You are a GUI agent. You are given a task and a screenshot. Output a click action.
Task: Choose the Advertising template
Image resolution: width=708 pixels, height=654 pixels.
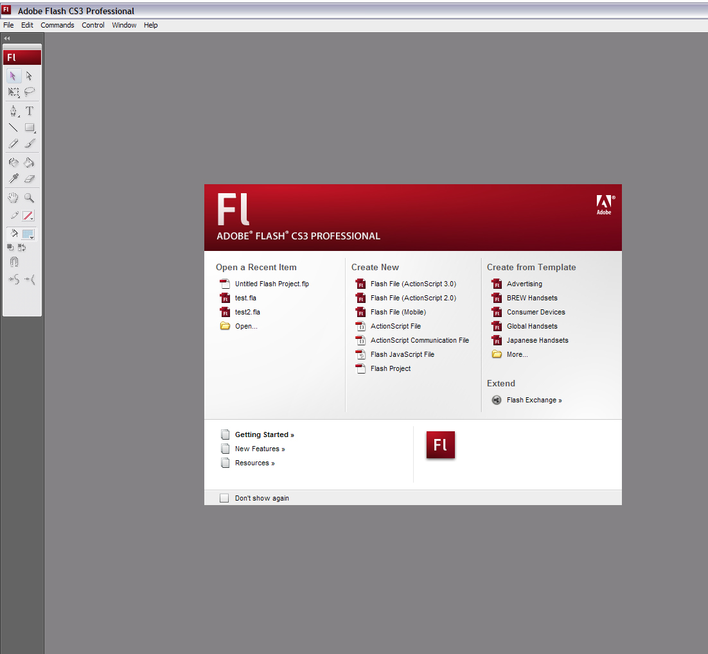point(517,284)
